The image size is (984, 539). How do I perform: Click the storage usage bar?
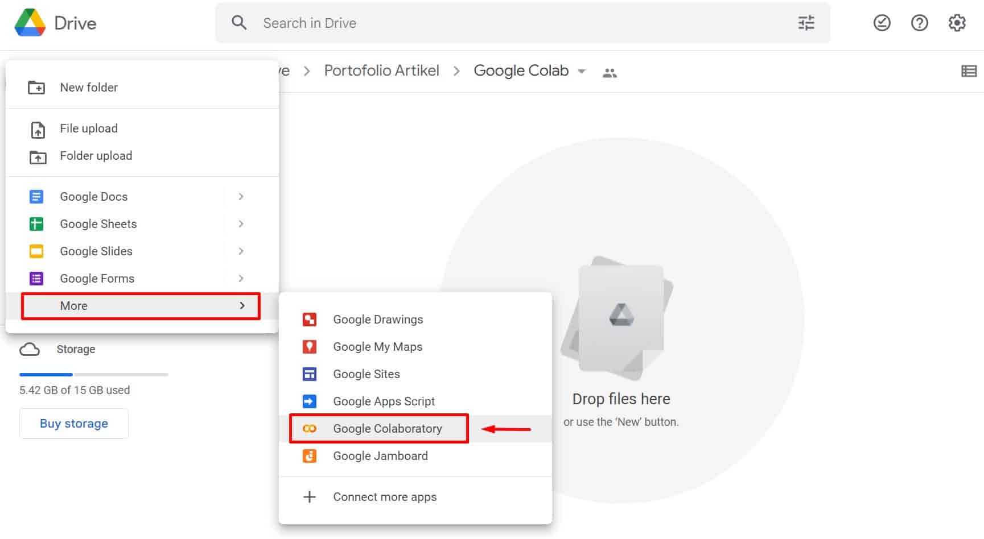point(93,374)
